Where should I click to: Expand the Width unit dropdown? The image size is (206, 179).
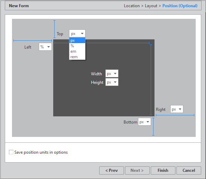coord(112,74)
